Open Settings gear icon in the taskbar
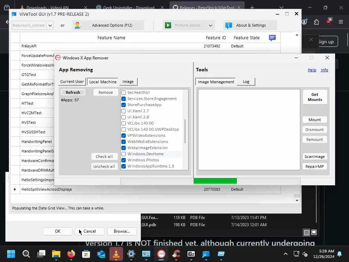Screen dimensions: 349x262 131,254
